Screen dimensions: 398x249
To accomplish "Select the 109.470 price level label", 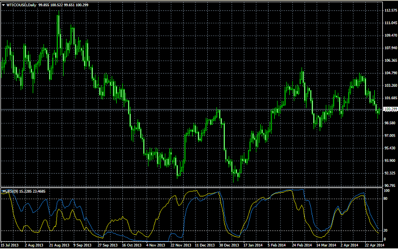I will [x=390, y=36].
